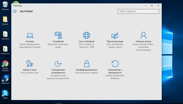Click the Обновление и безопасность title
Image resolution: width=183 pixels, height=104 pixels.
pos(115,71)
